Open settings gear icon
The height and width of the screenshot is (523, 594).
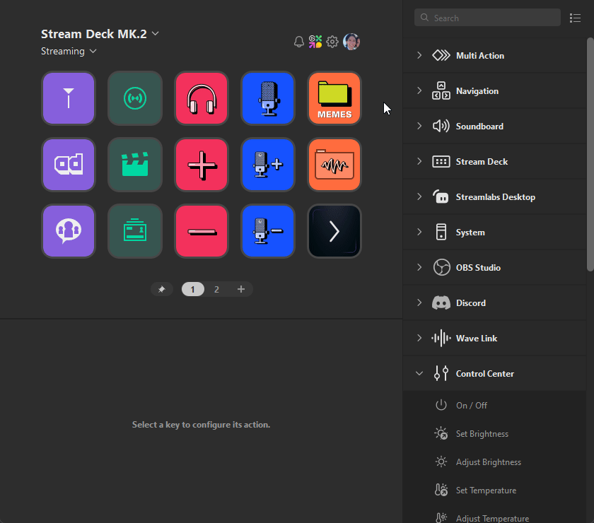(332, 42)
